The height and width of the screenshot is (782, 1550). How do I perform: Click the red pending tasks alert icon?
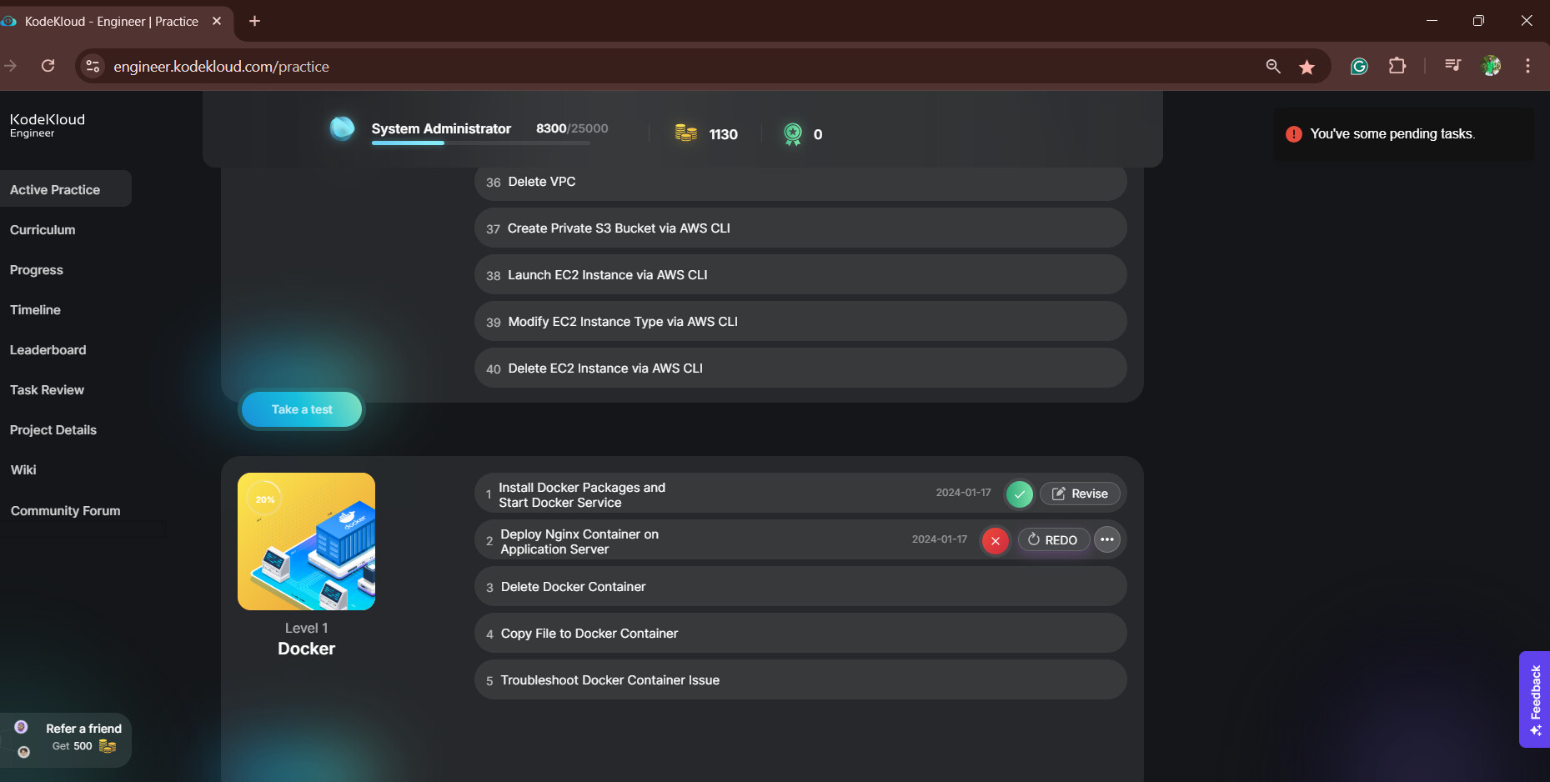[x=1294, y=134]
